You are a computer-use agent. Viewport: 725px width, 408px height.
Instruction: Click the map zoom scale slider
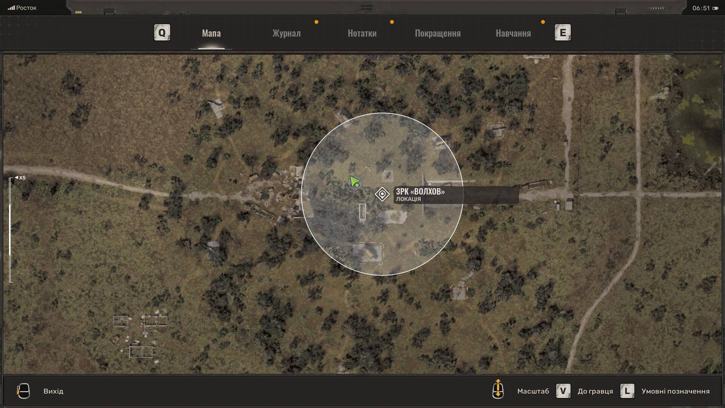click(11, 230)
